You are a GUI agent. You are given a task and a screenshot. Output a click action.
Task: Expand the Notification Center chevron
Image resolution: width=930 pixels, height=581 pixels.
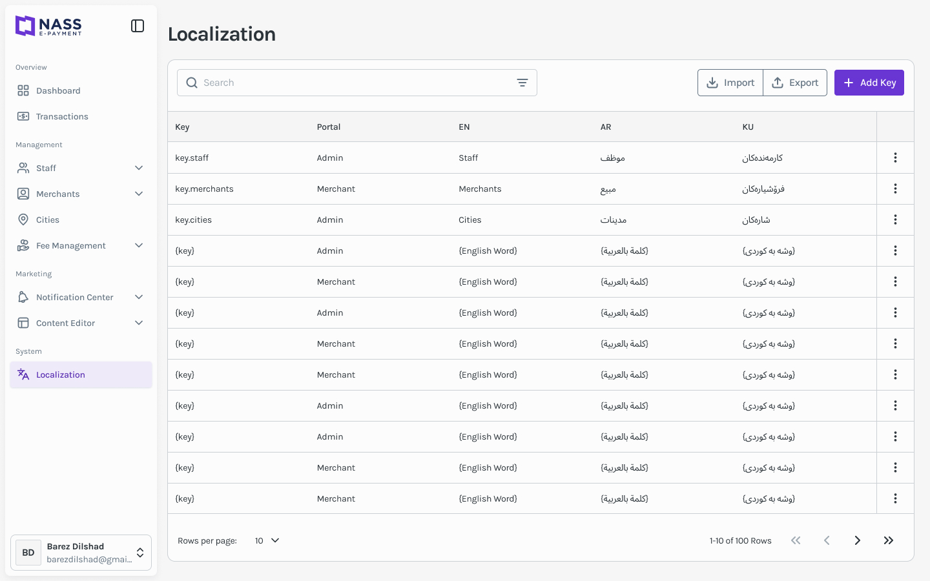click(139, 297)
